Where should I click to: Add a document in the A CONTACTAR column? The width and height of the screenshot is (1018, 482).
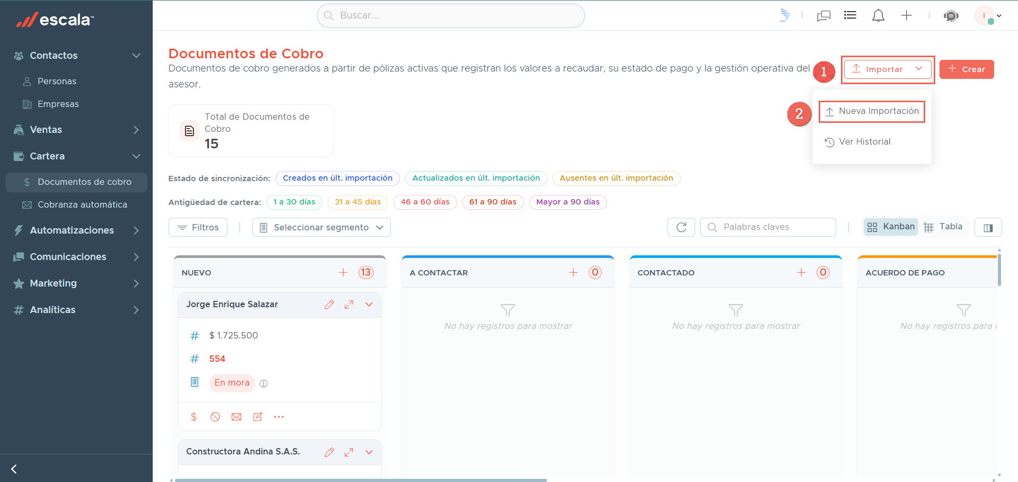573,272
